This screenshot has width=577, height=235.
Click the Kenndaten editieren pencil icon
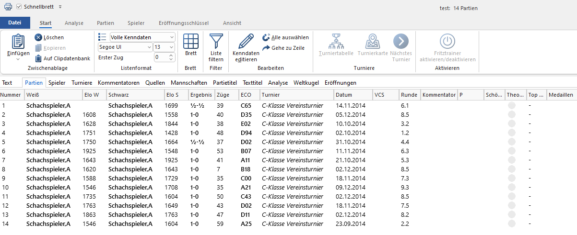(246, 42)
